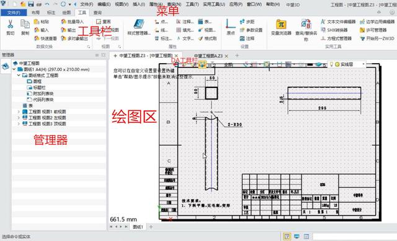397x241 pixels.
Task: Switch to the 布局 ribbon tab
Action: point(35,12)
